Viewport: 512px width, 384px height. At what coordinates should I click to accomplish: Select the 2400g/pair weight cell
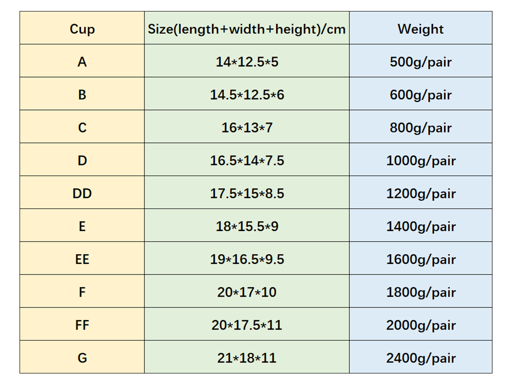[420, 358]
